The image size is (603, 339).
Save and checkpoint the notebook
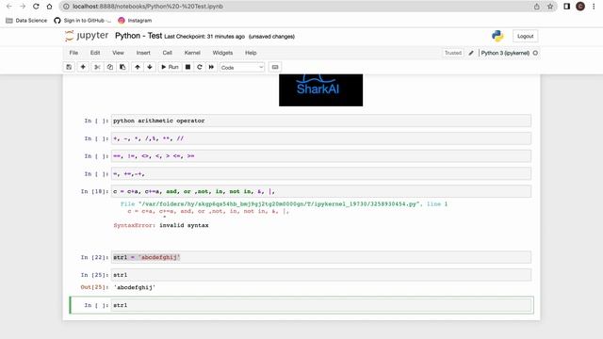(69, 67)
